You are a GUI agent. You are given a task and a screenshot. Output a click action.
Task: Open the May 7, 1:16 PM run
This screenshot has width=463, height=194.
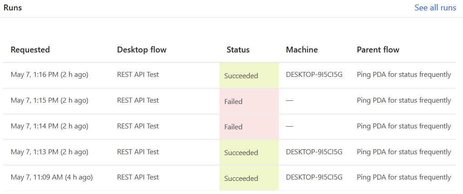[49, 75]
